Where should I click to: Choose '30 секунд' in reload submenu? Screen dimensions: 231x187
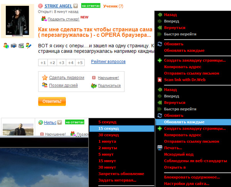tap(109, 135)
